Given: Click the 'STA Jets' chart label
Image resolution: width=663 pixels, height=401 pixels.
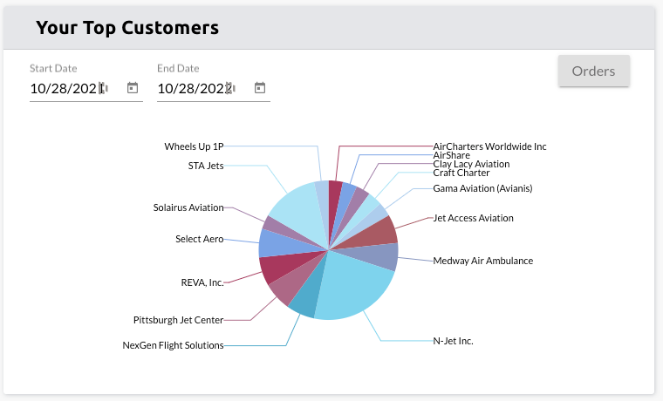Looking at the screenshot, I should (x=206, y=166).
